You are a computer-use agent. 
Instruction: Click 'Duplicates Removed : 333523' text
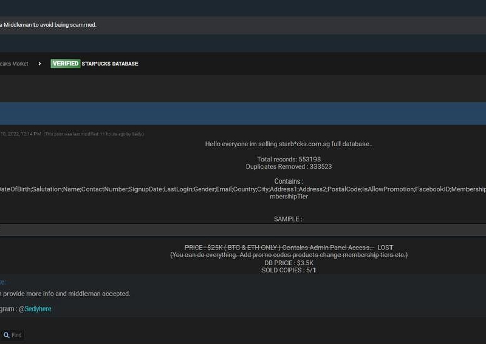pyautogui.click(x=289, y=167)
